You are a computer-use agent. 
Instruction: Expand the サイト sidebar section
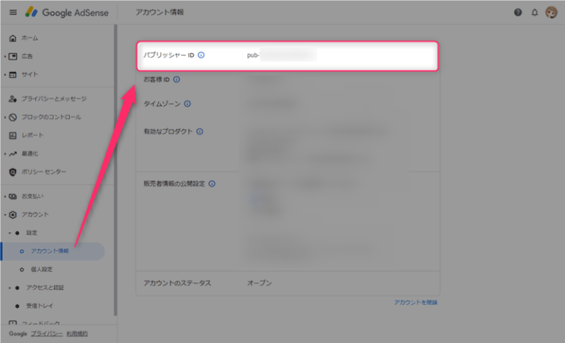4,74
